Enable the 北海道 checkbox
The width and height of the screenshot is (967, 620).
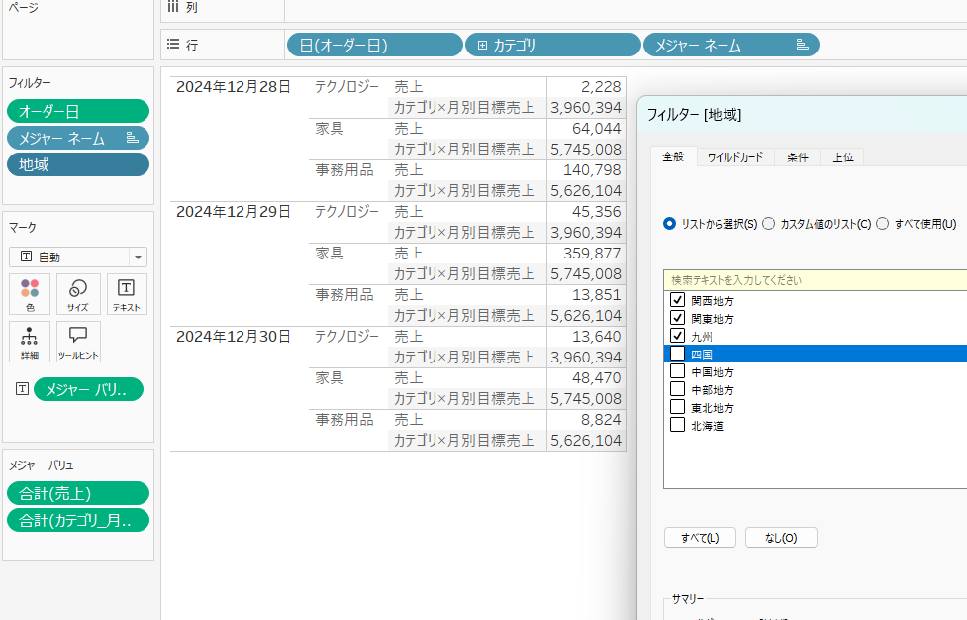(678, 425)
